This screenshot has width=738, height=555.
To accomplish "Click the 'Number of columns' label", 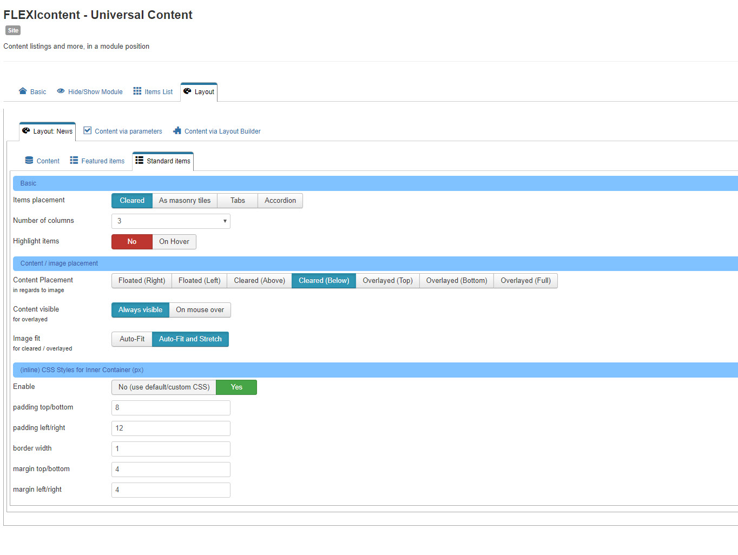I will coord(43,221).
